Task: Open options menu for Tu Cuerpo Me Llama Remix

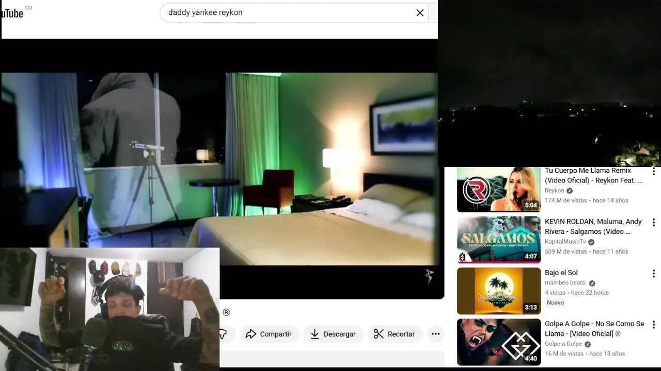Action: coord(654,172)
